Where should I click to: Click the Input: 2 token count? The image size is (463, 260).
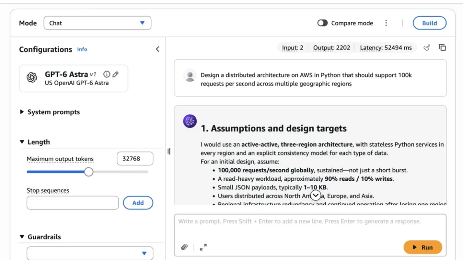pyautogui.click(x=292, y=48)
